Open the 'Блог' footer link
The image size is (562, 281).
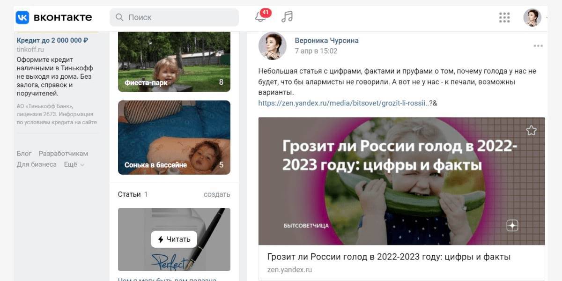[24, 154]
